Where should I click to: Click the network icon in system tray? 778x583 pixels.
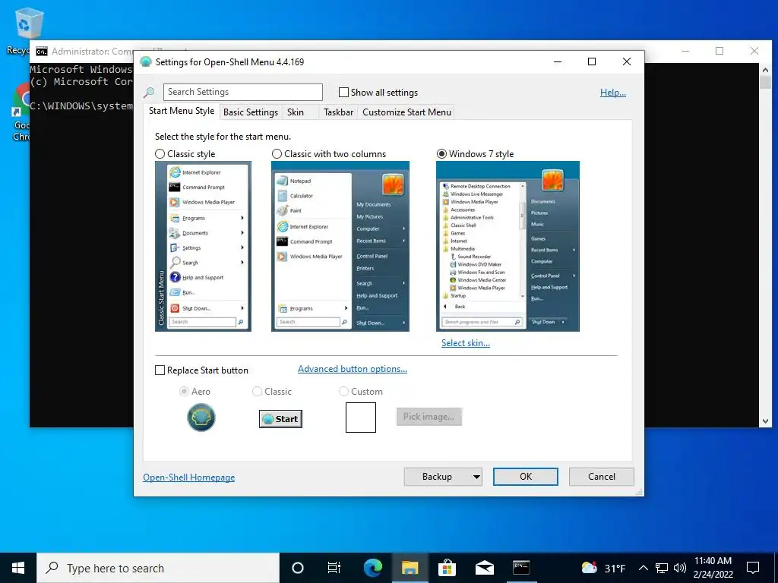(662, 568)
